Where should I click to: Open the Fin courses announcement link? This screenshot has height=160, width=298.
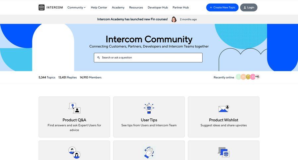click(x=132, y=19)
